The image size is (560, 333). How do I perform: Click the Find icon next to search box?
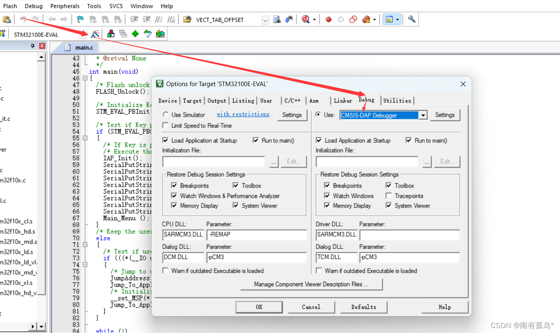click(x=277, y=19)
